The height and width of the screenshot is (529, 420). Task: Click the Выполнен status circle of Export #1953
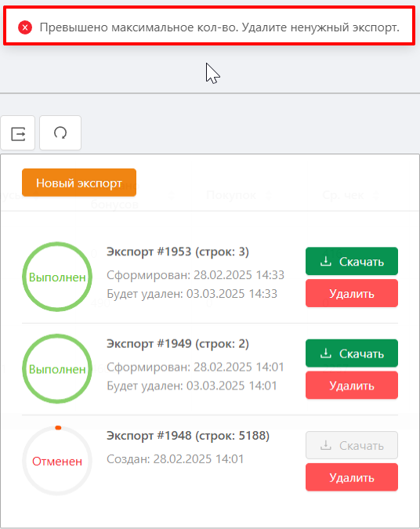click(x=57, y=277)
